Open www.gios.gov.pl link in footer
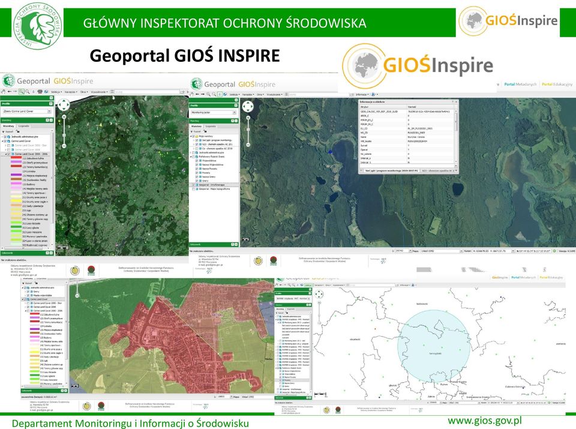The image size is (576, 429). coord(485,421)
